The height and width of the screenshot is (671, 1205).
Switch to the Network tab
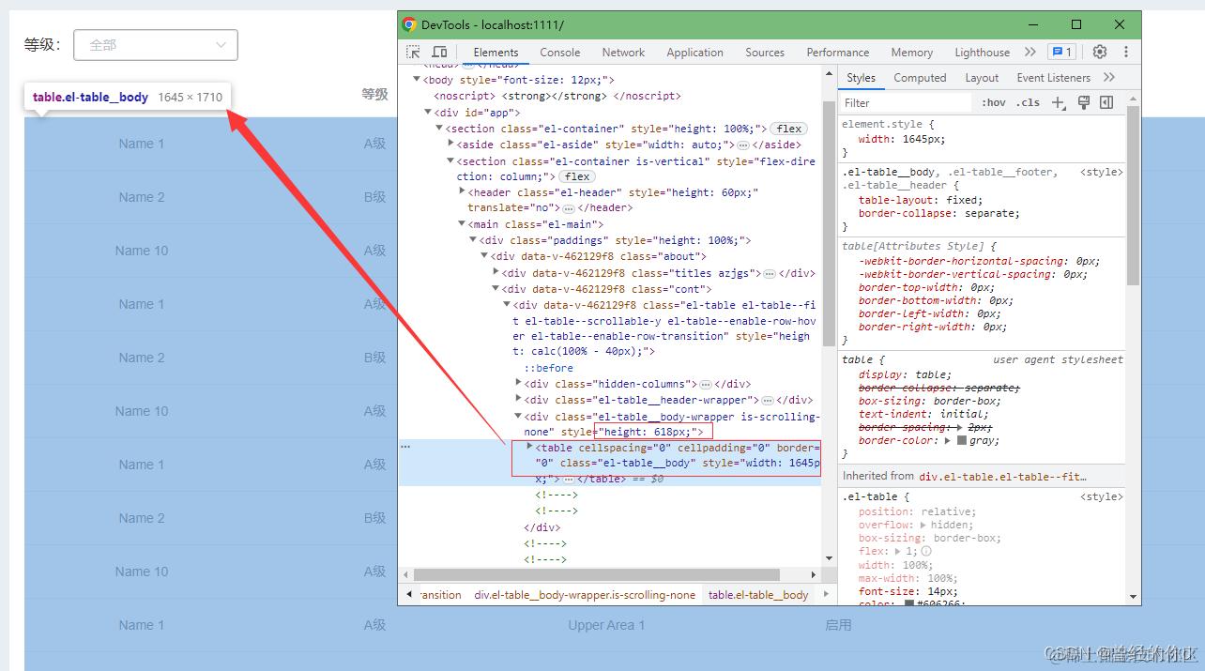[623, 53]
